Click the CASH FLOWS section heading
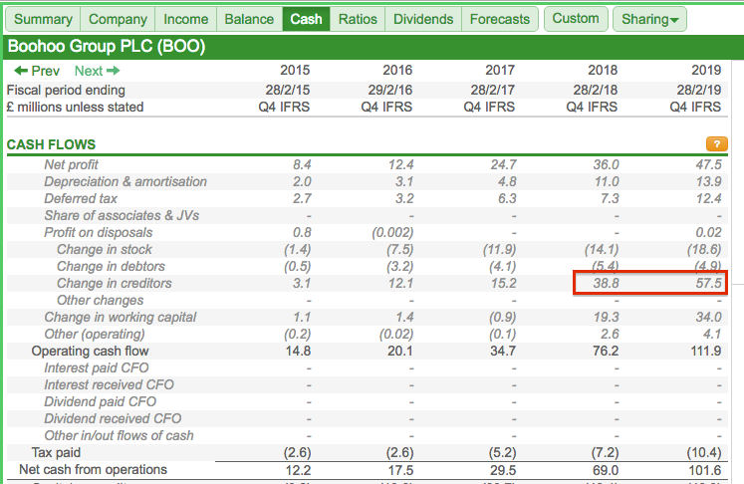This screenshot has height=484, width=744. pos(51,144)
